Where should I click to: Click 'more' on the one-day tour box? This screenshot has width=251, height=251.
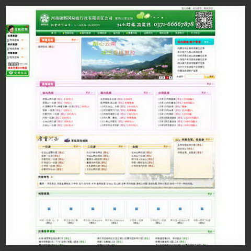[x=76, y=146]
